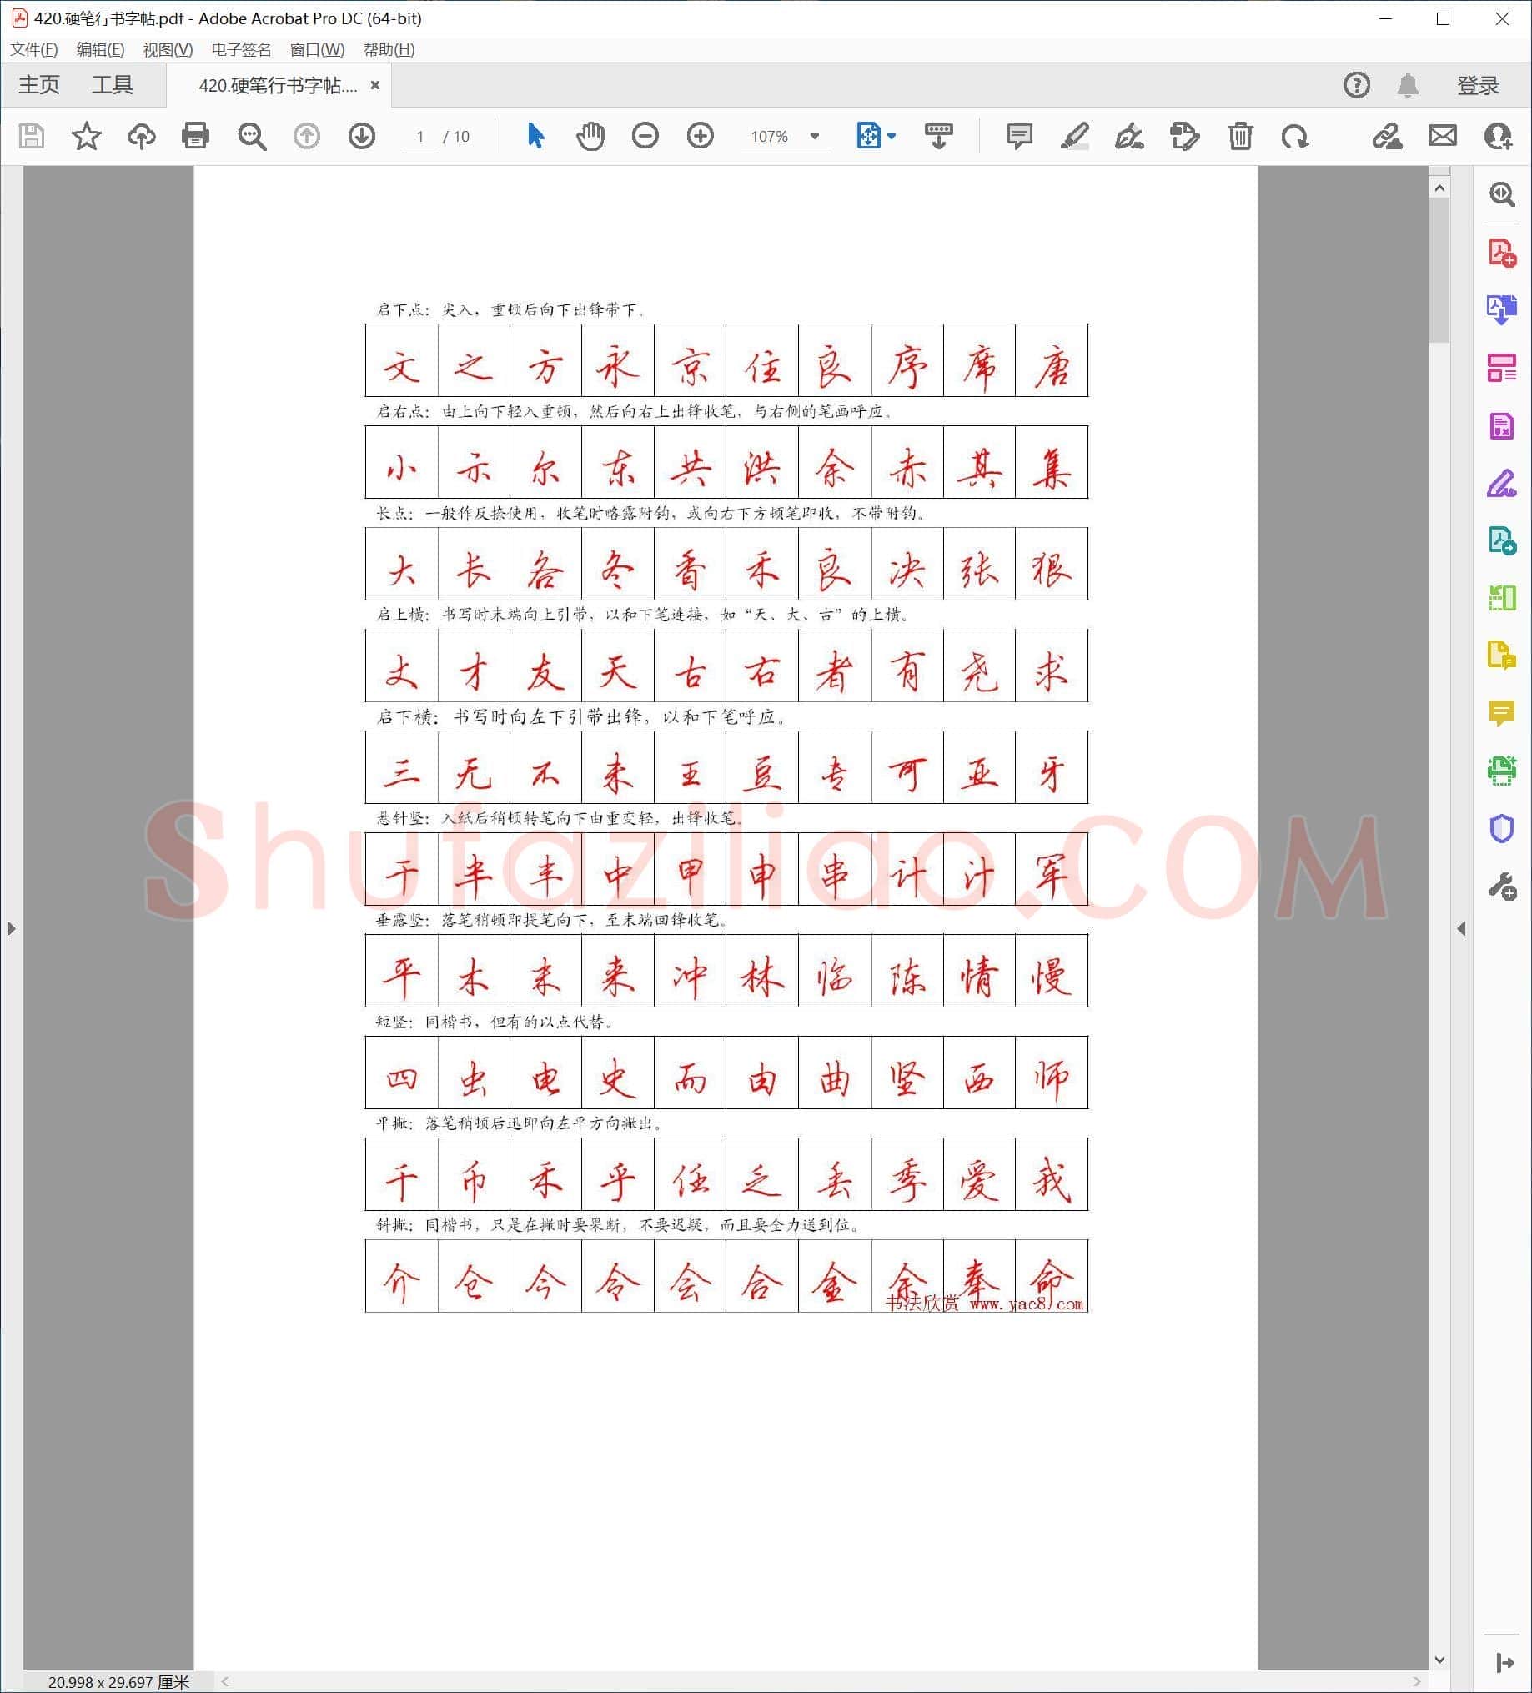The width and height of the screenshot is (1532, 1693).
Task: Go to next page down arrow
Action: (x=362, y=136)
